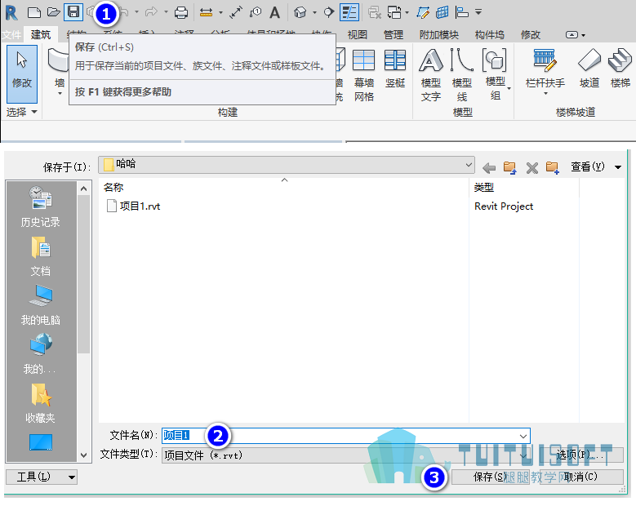Open Documents in the places sidebar
Viewport: 636px width, 506px height.
click(x=40, y=256)
